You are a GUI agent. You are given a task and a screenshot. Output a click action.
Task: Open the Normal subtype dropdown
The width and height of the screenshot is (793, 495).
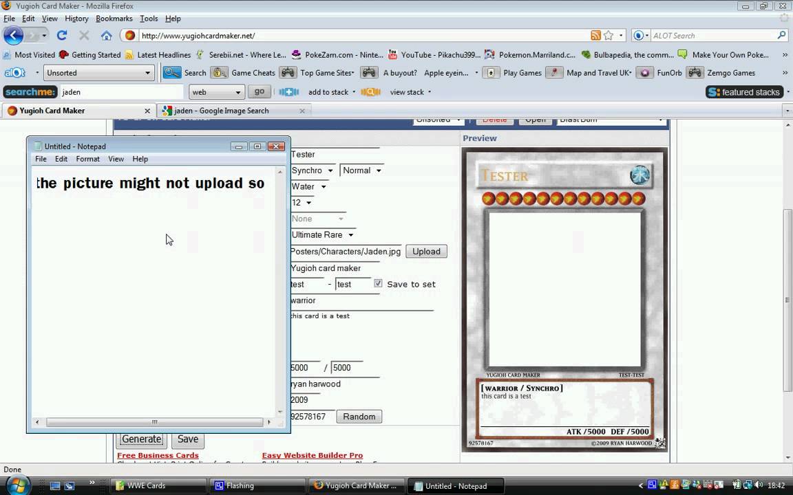[x=361, y=170]
